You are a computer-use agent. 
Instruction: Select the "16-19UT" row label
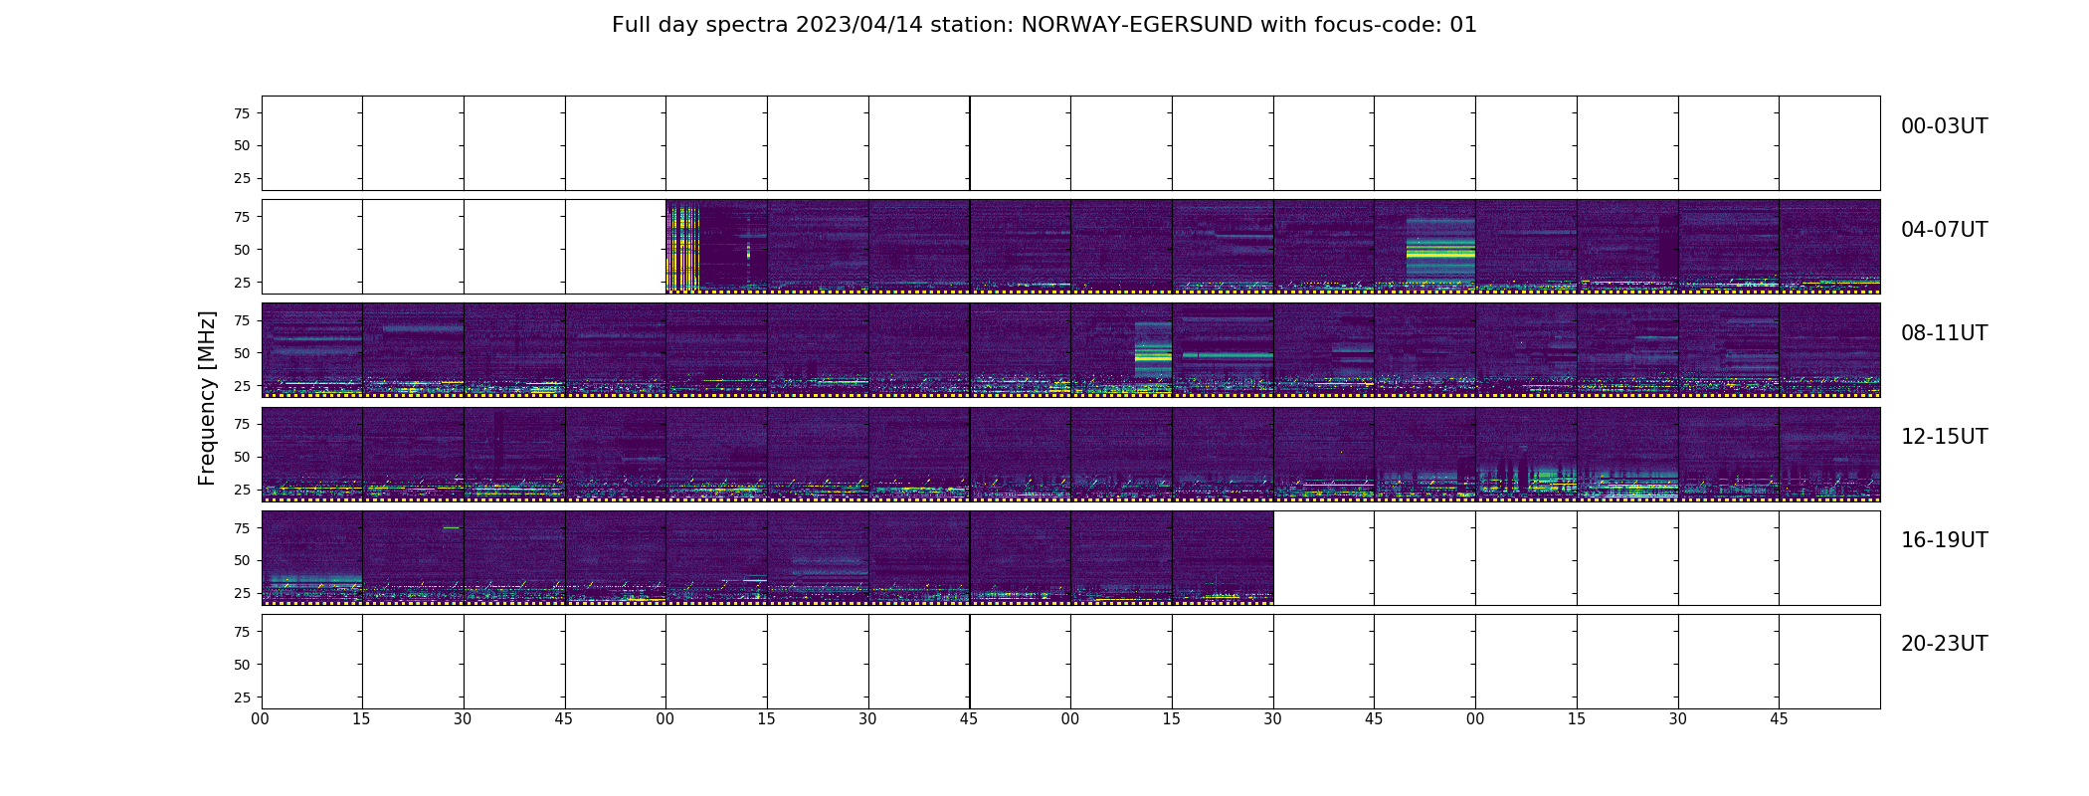(1944, 540)
